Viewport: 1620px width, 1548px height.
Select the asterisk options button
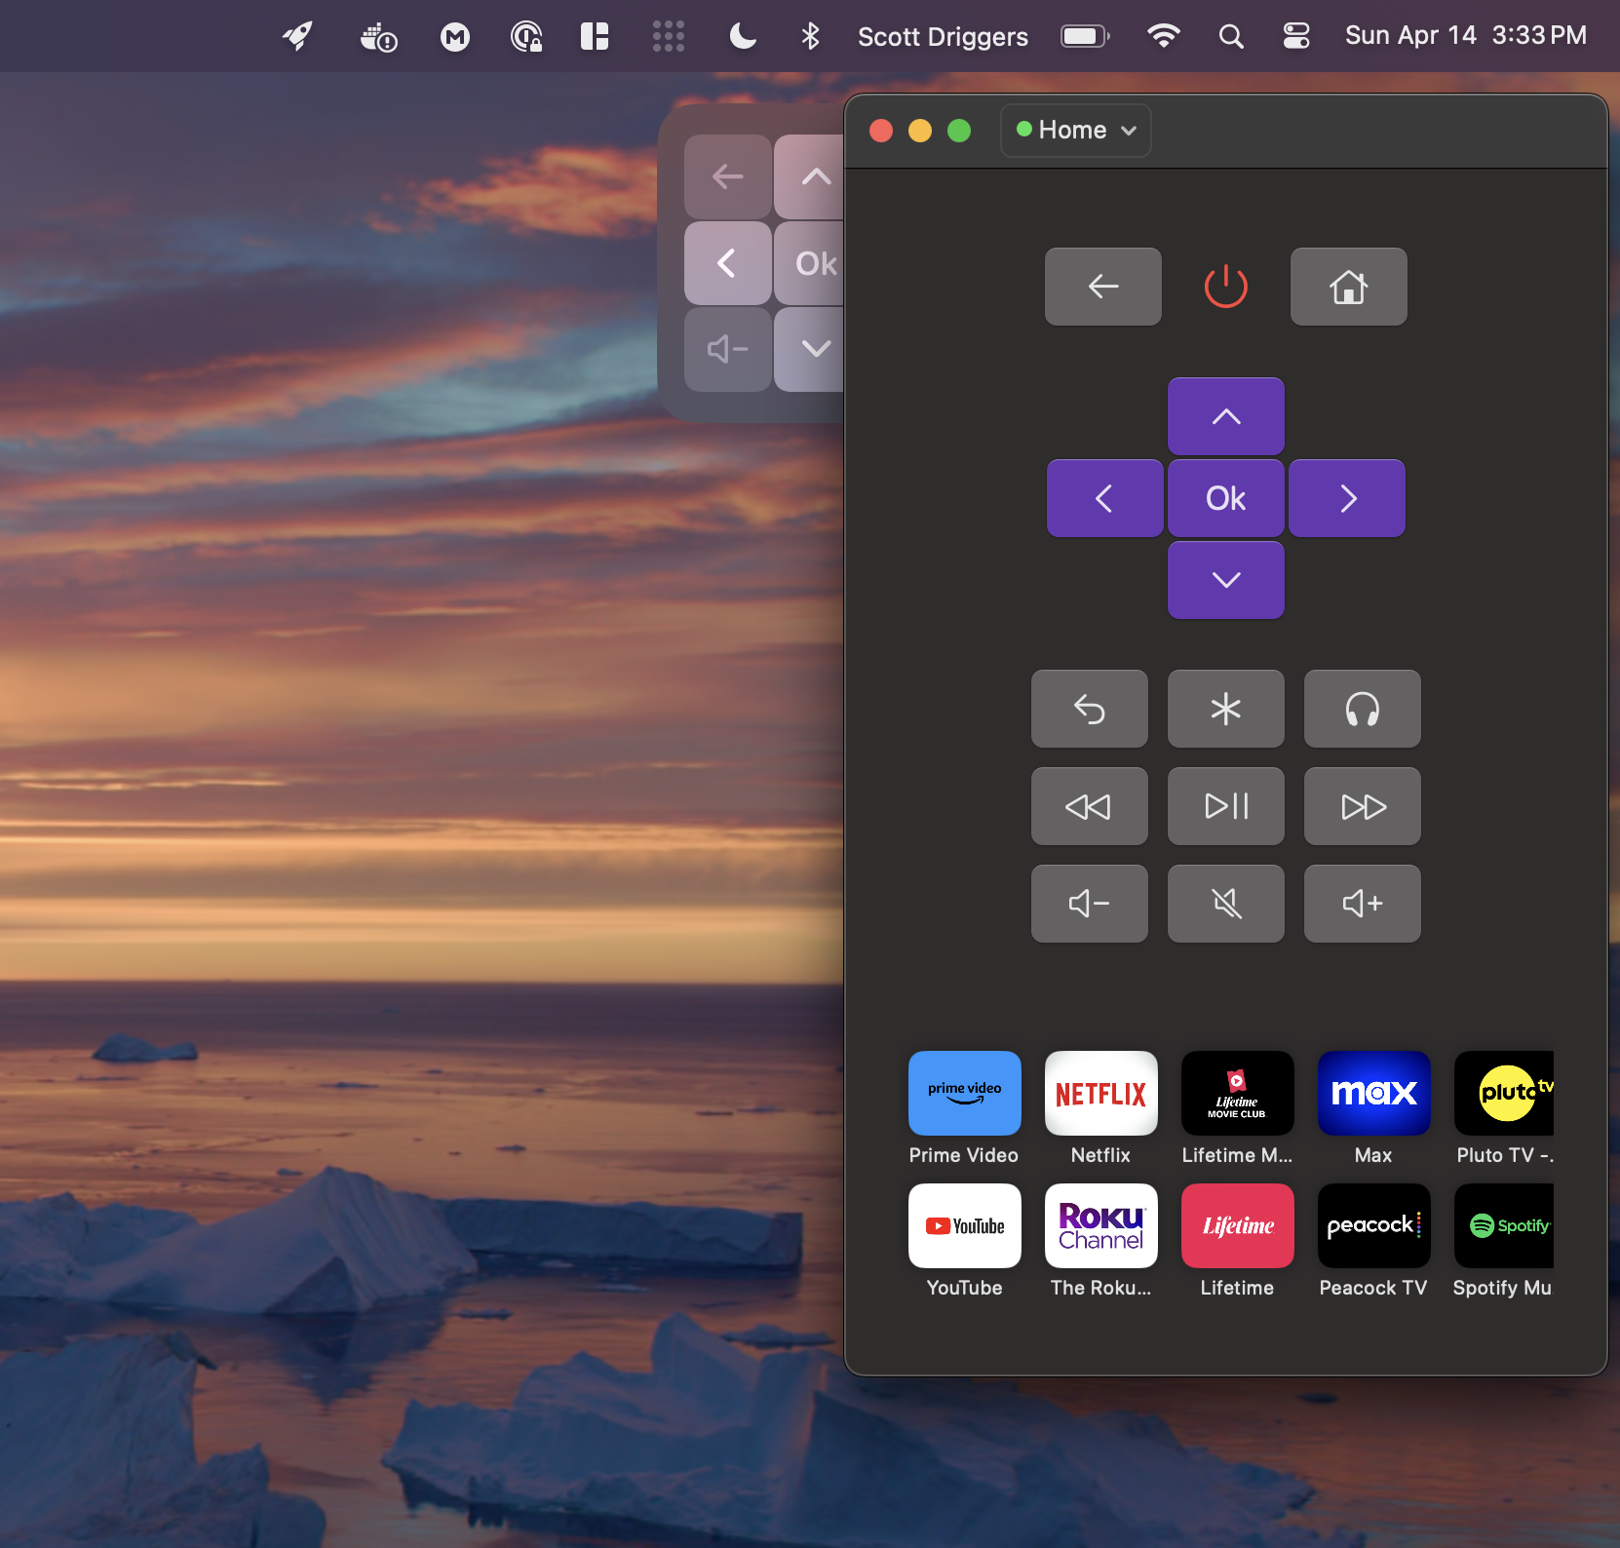[x=1225, y=709]
